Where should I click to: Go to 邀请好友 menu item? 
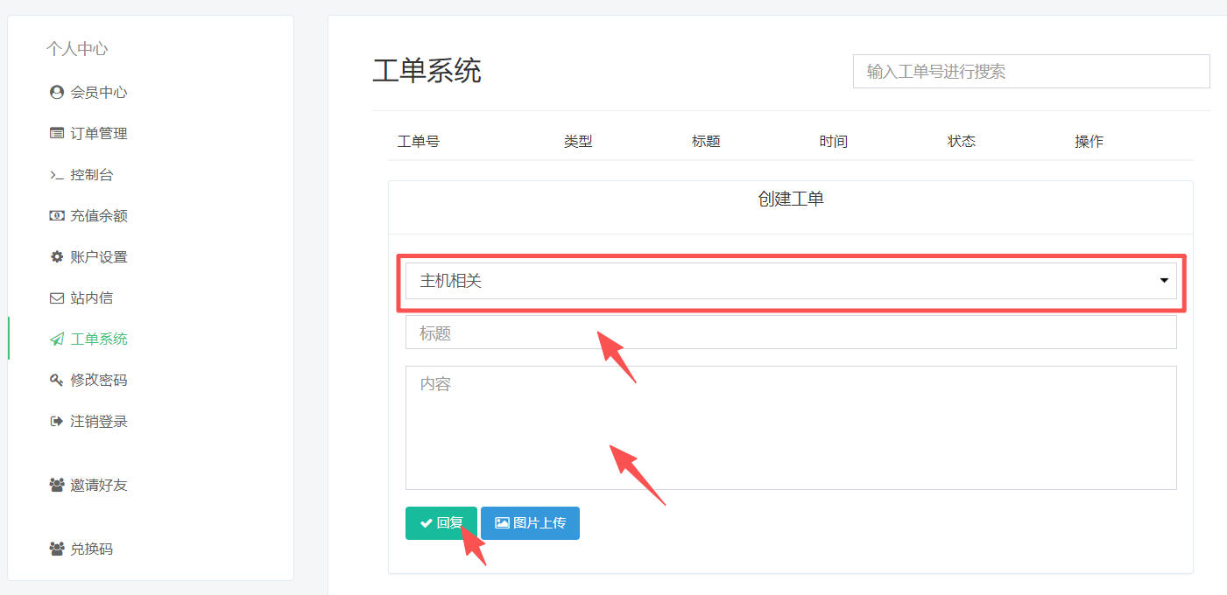point(99,485)
